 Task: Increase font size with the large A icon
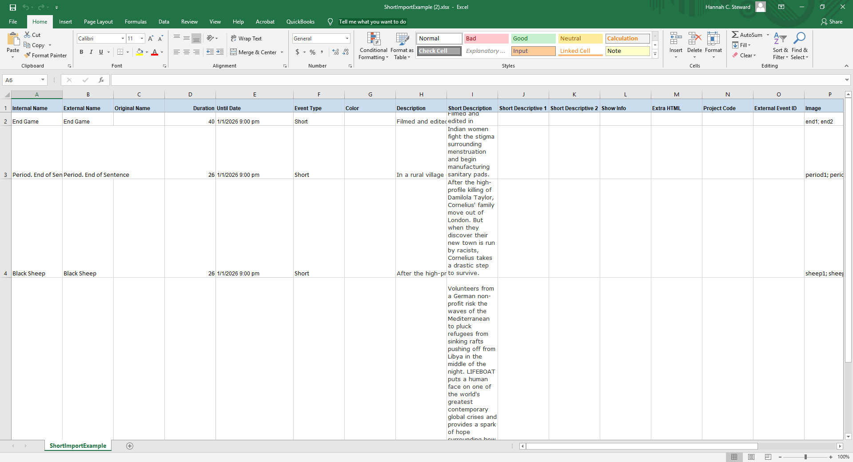point(151,39)
